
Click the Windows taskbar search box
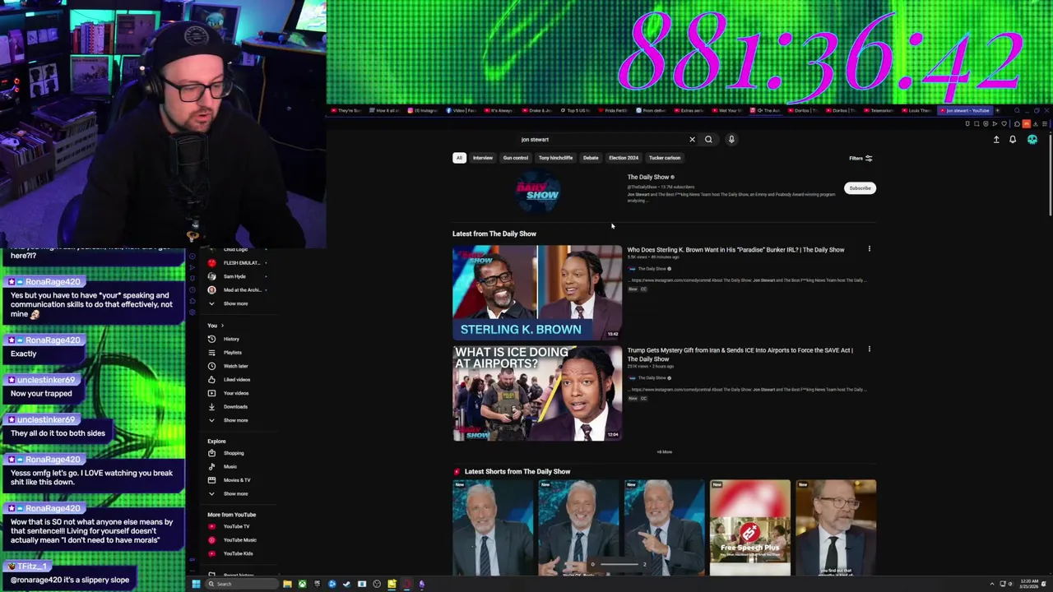pos(241,584)
